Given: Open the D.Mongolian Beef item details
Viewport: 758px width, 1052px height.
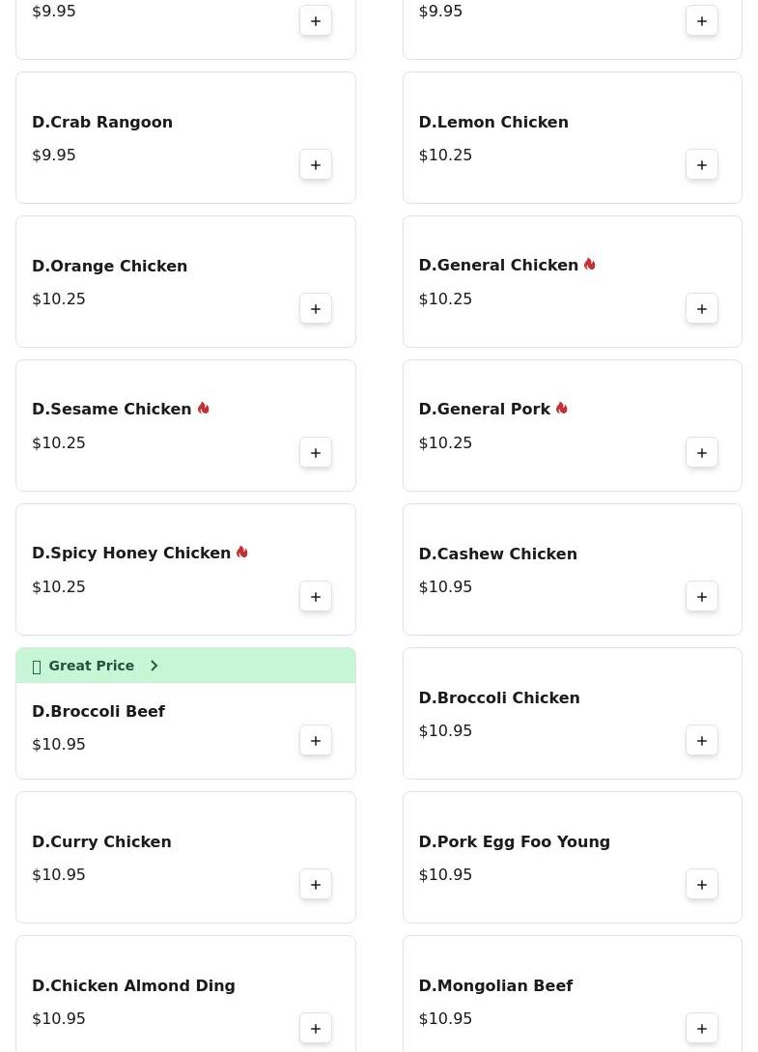Looking at the screenshot, I should click(x=495, y=985).
